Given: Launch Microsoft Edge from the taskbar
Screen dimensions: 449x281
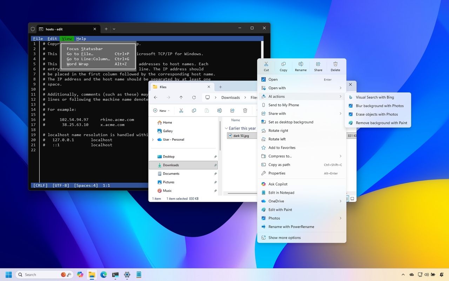Looking at the screenshot, I should pyautogui.click(x=103, y=275).
